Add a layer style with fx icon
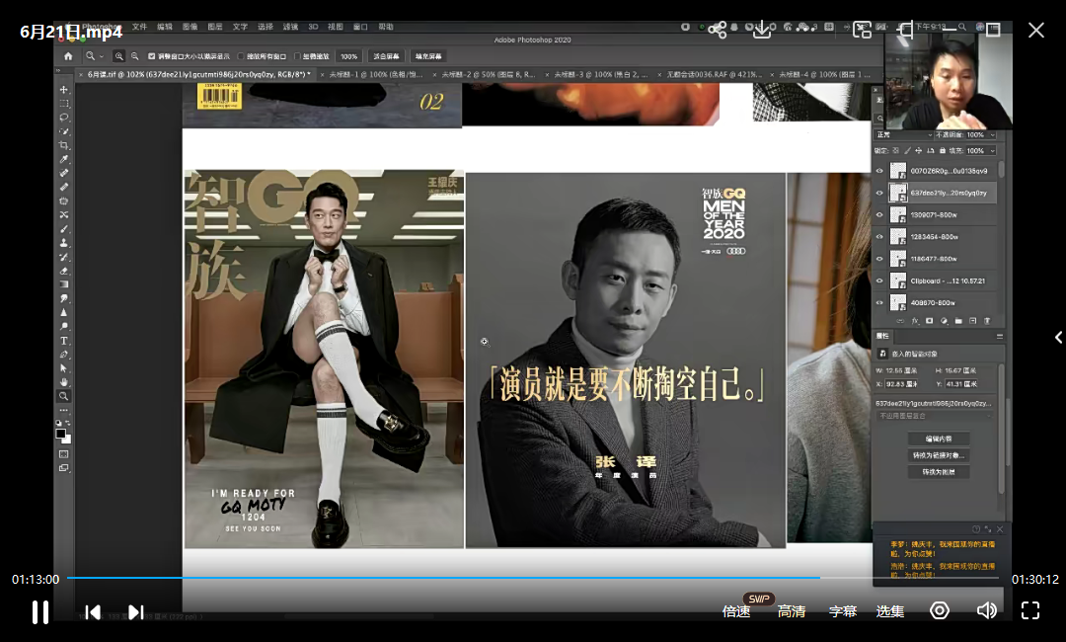Viewport: 1066px width, 642px height. tap(915, 321)
